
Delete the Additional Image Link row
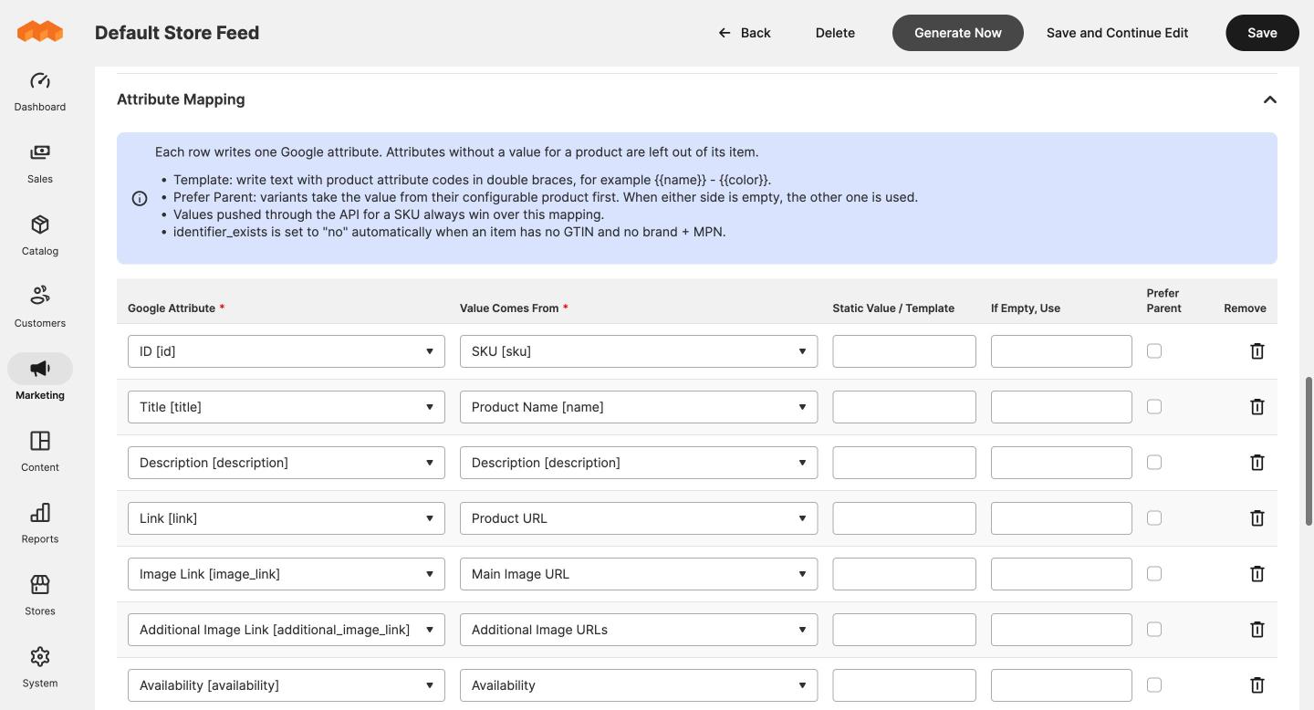click(x=1257, y=630)
